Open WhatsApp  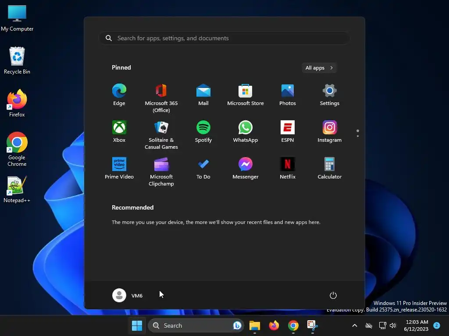246,131
